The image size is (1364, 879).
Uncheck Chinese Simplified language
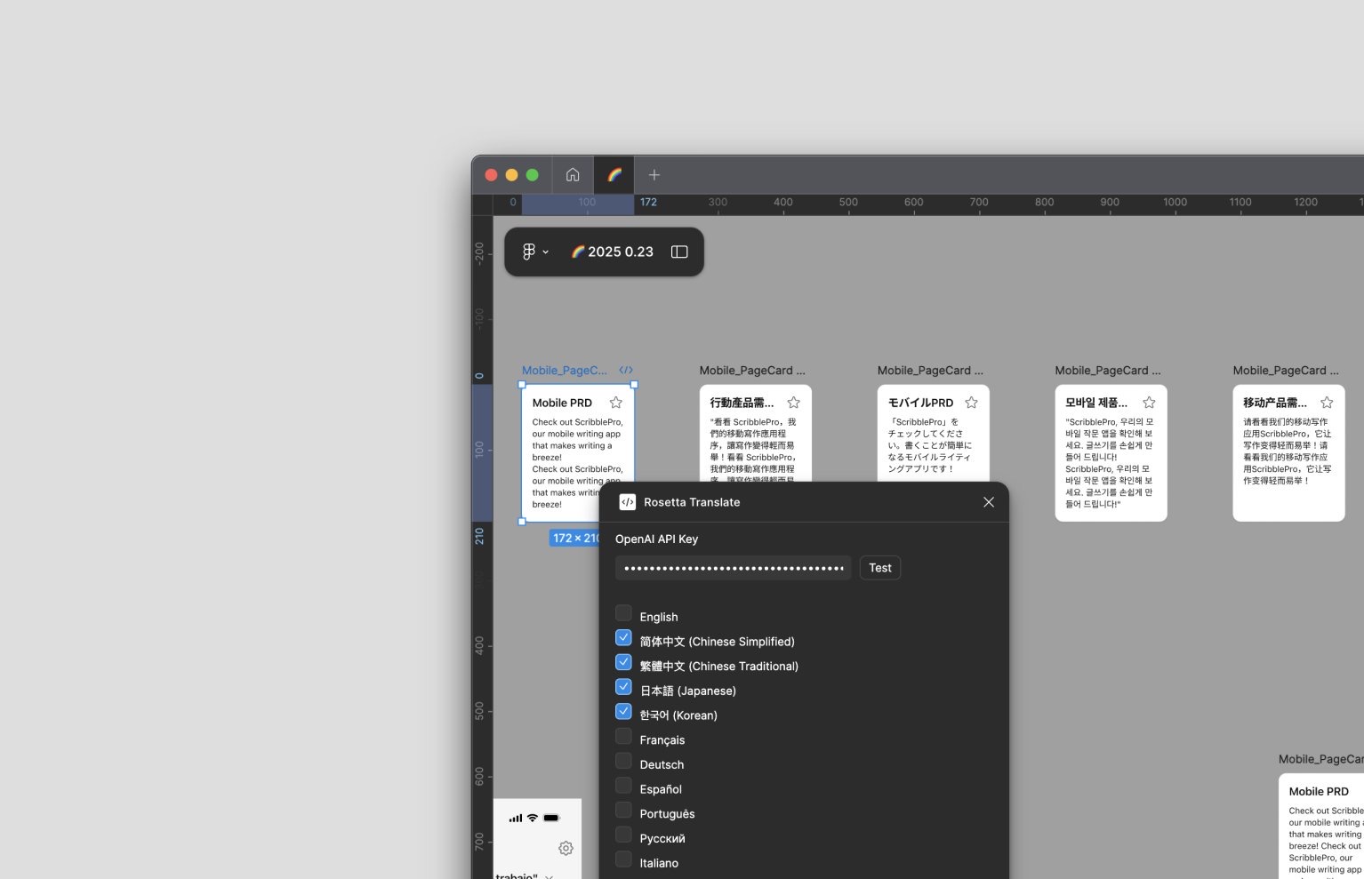pyautogui.click(x=624, y=638)
